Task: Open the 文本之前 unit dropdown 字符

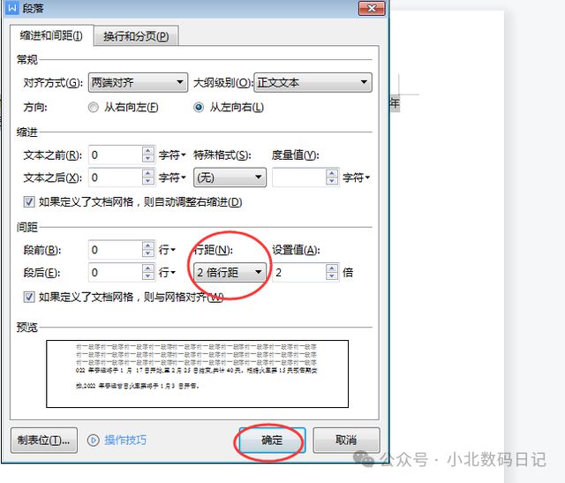Action: tap(172, 155)
